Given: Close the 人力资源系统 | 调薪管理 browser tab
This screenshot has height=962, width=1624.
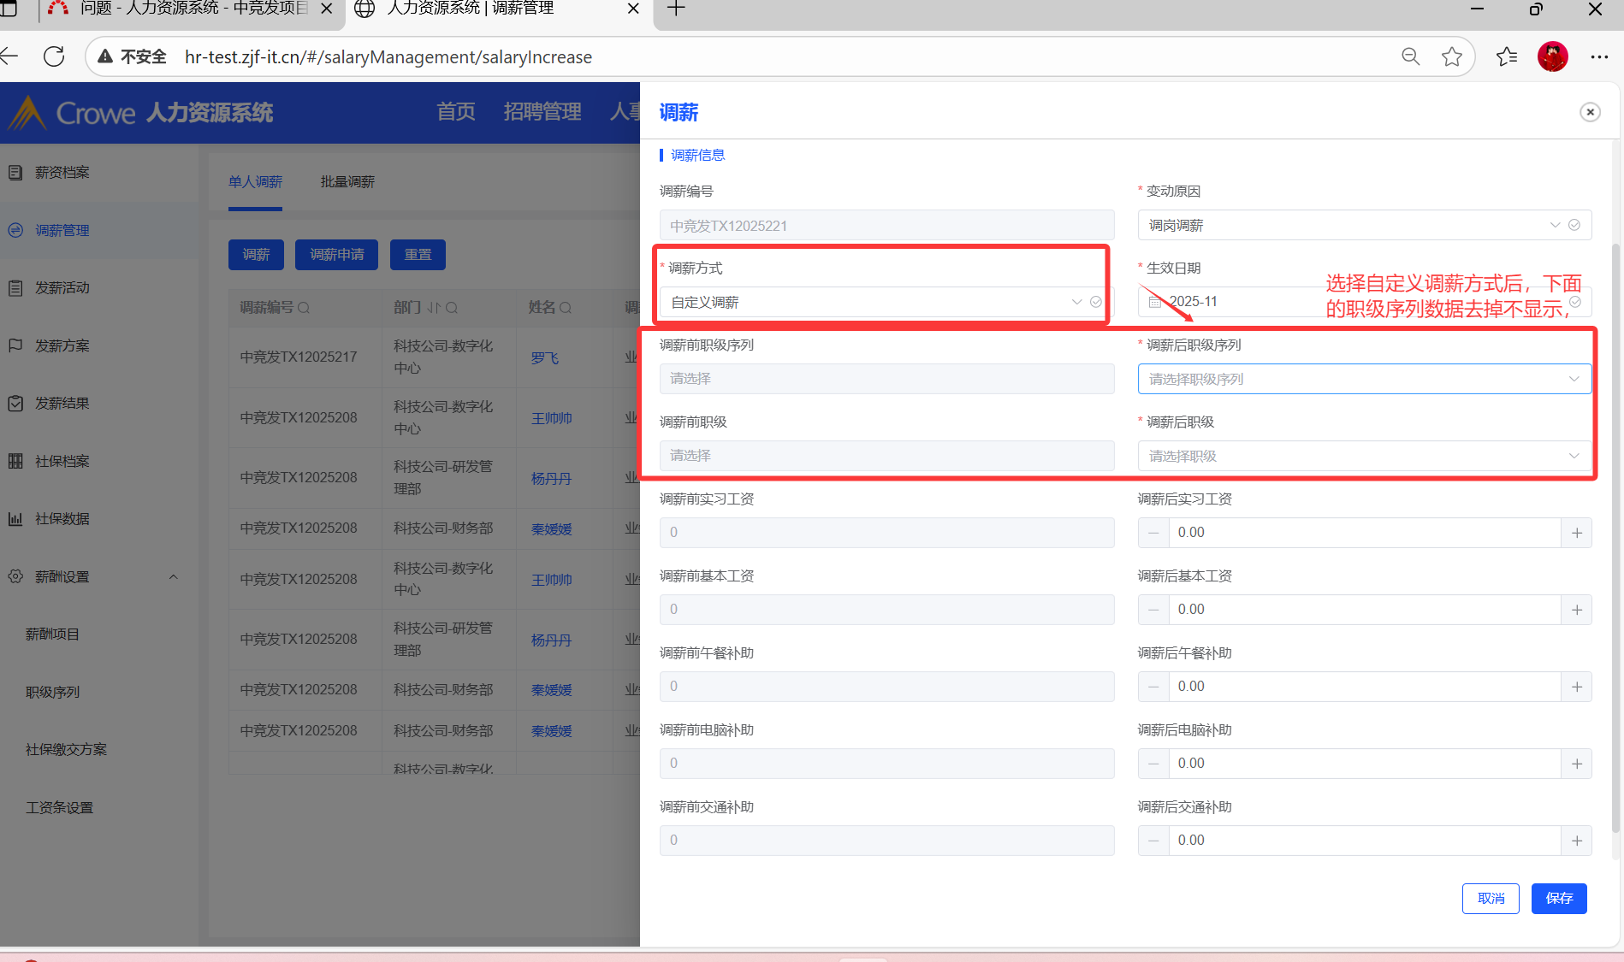Looking at the screenshot, I should click(633, 9).
